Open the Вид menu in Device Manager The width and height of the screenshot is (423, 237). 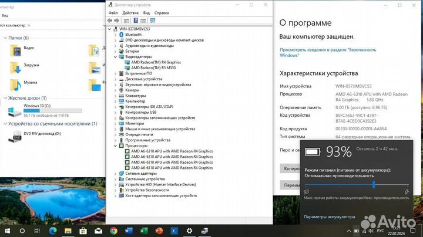pos(146,13)
